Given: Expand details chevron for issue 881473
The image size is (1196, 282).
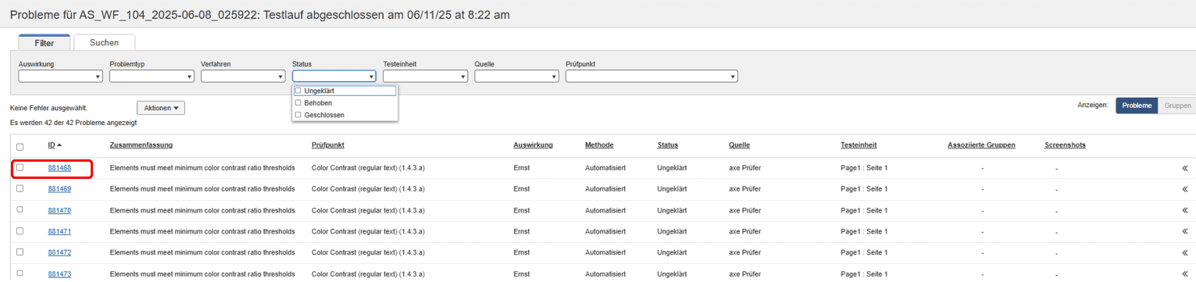Looking at the screenshot, I should [x=1185, y=273].
